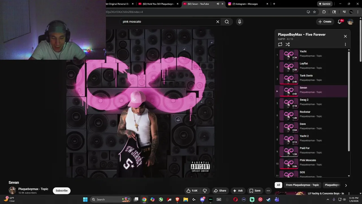Select 'From Plaqueboymax - Topic' chip
Viewport: 362px width, 204px height.
(x=302, y=185)
